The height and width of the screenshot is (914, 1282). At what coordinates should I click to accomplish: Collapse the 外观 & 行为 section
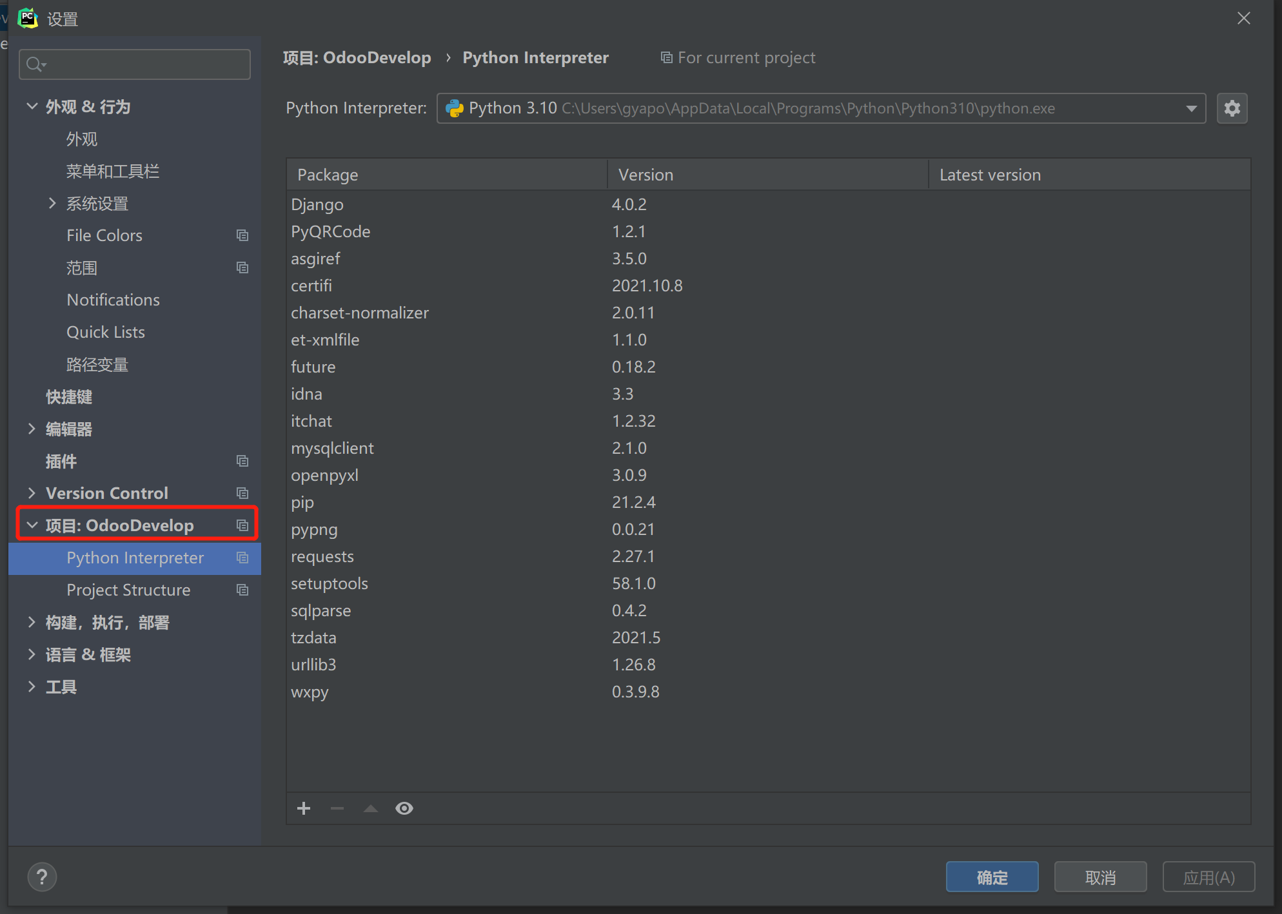click(x=32, y=106)
